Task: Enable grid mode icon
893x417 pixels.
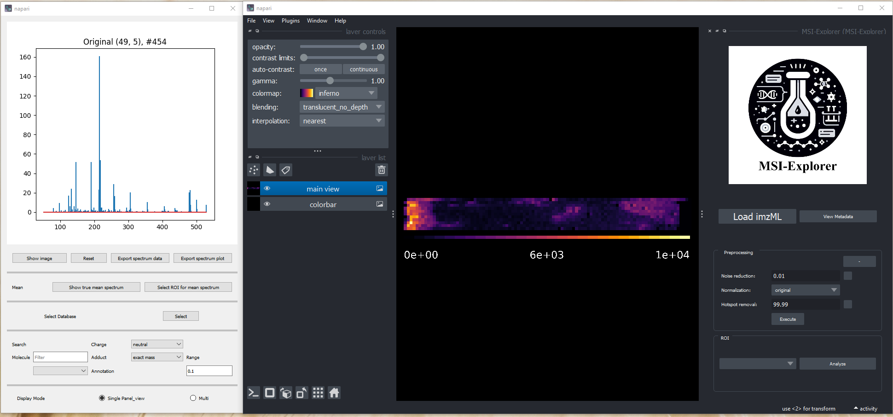Action: click(x=318, y=393)
